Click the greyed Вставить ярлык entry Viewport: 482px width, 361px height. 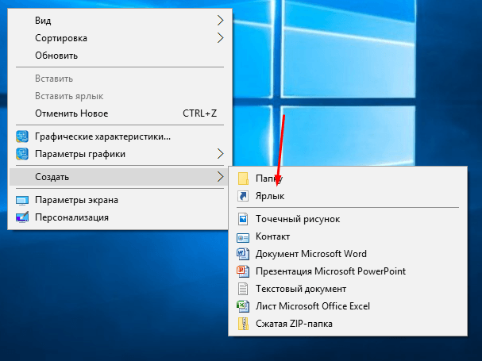[120, 96]
